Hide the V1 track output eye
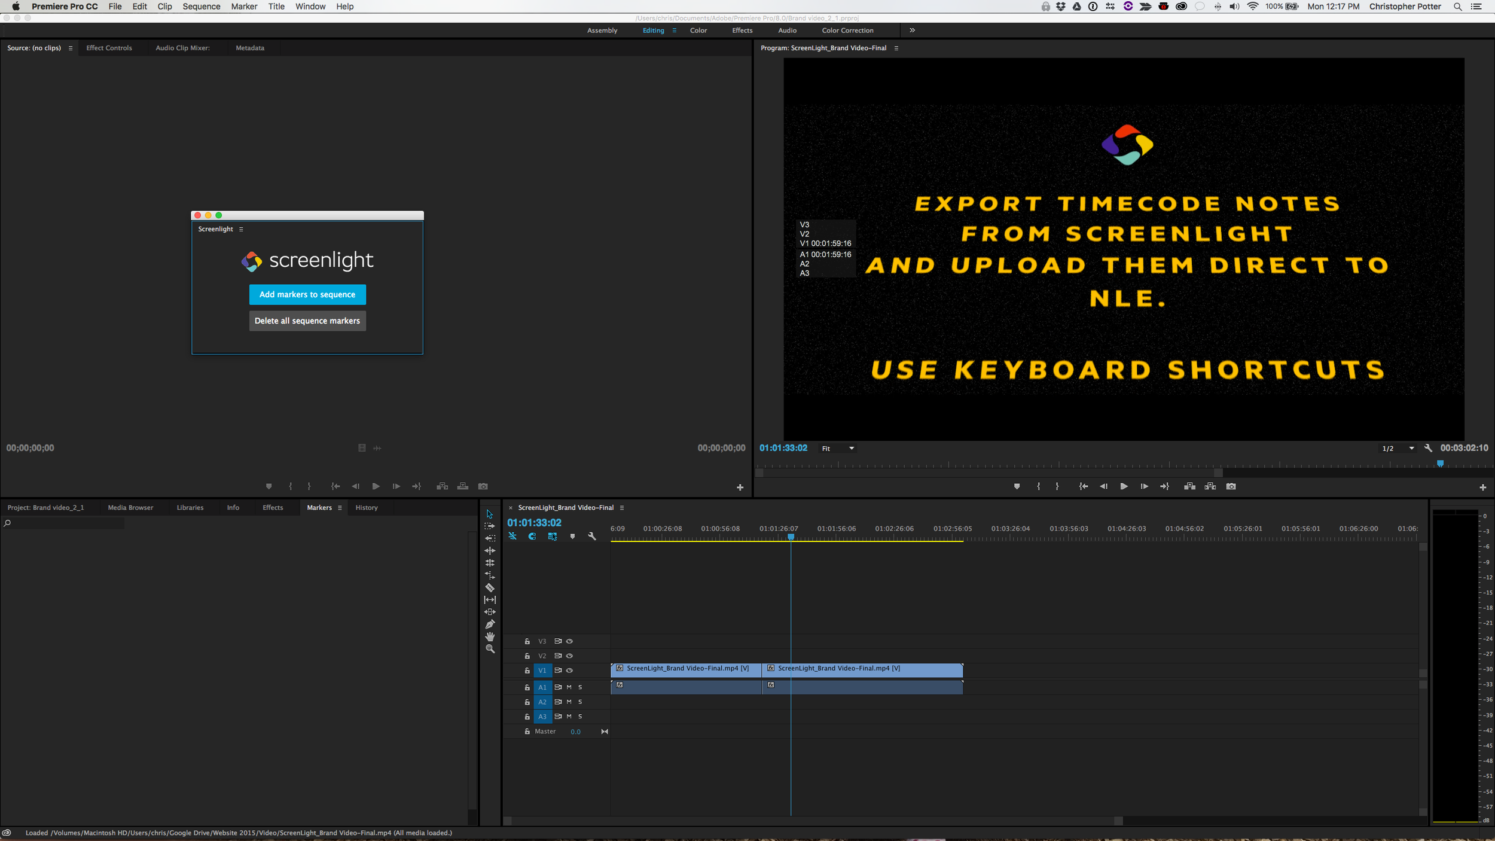This screenshot has width=1495, height=841. pyautogui.click(x=569, y=671)
